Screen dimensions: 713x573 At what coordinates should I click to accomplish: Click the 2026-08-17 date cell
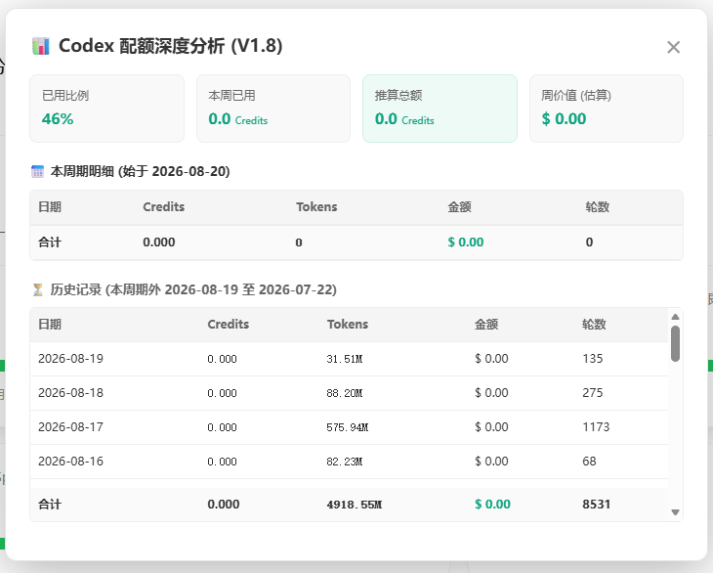[x=70, y=427]
